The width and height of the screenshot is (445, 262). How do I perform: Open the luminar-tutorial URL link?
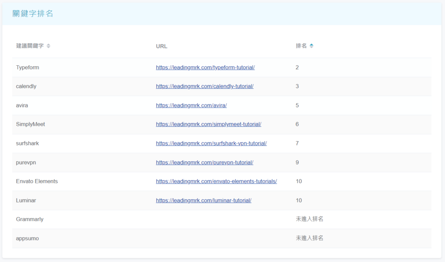tap(203, 200)
